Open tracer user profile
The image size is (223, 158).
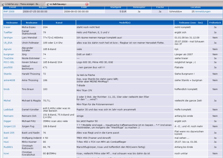[x=7, y=27]
